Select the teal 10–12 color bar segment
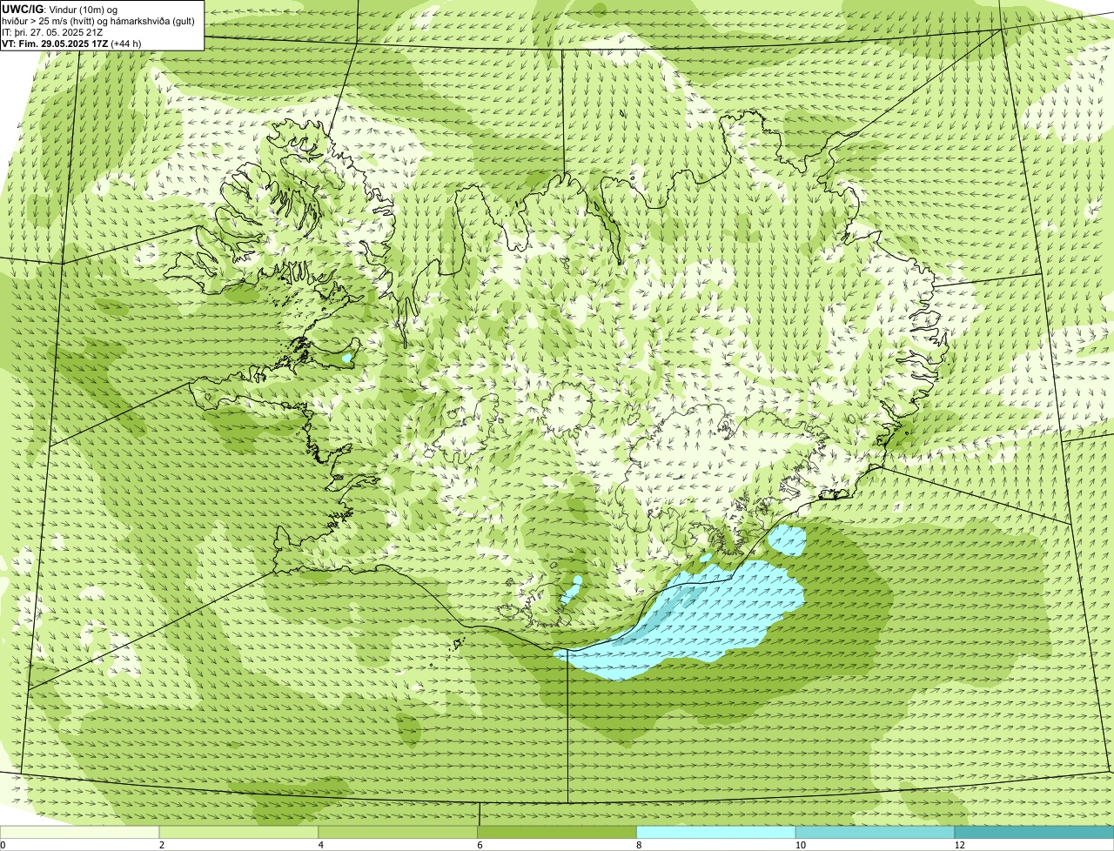 [875, 833]
